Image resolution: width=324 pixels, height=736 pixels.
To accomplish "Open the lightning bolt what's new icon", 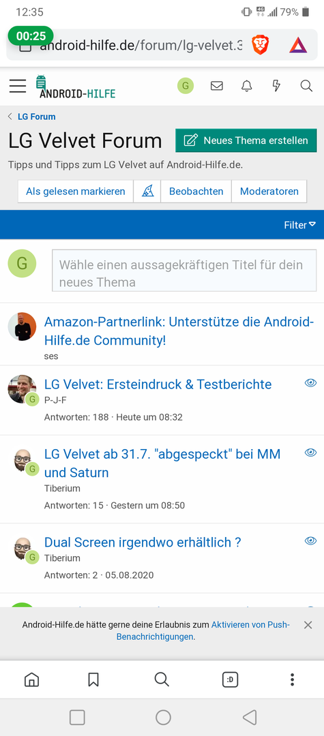I will click(276, 86).
